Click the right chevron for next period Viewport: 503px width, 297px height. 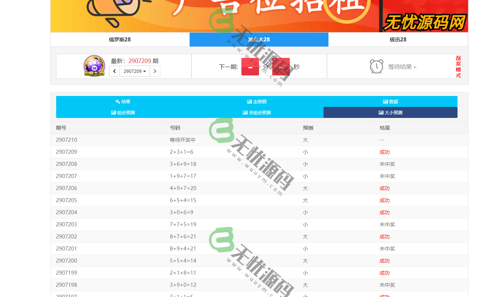tap(155, 71)
